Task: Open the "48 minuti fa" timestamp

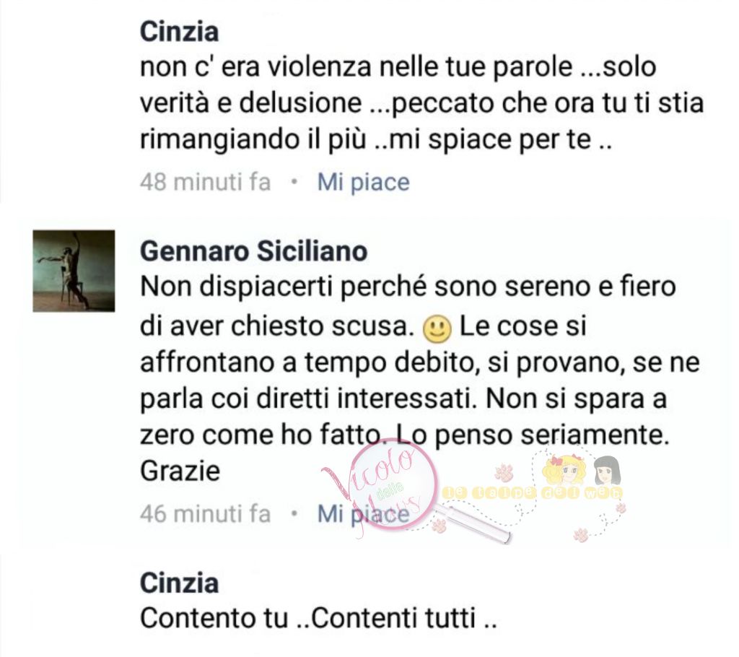Action: pos(206,182)
